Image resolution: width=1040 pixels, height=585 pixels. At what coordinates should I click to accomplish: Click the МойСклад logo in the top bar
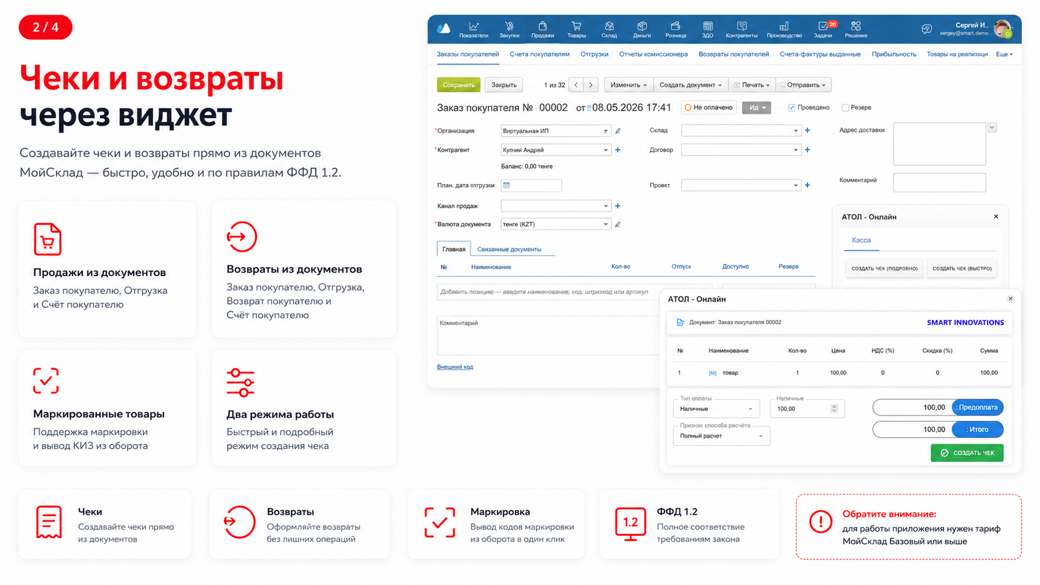pyautogui.click(x=443, y=29)
